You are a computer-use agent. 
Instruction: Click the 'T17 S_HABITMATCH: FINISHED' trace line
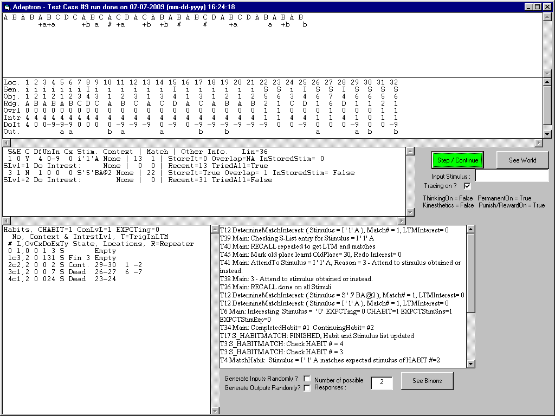click(317, 336)
